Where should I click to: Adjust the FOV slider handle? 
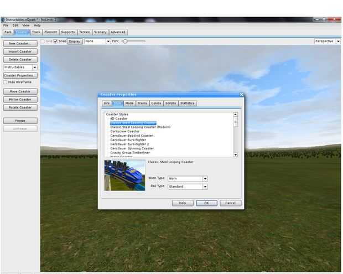pyautogui.click(x=125, y=41)
